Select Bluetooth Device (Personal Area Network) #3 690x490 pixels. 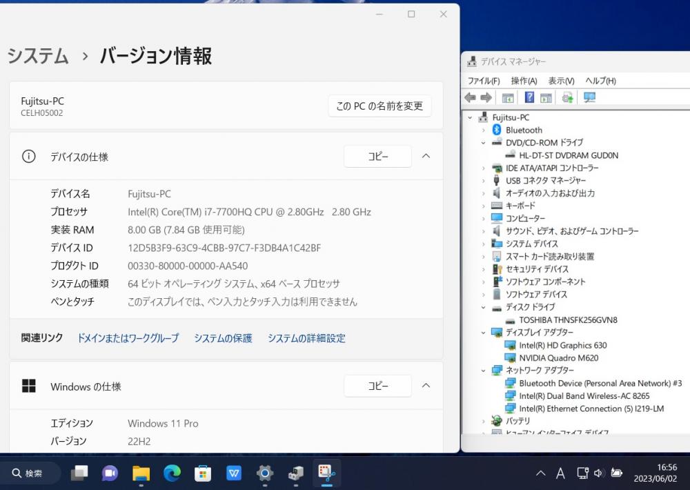(601, 383)
